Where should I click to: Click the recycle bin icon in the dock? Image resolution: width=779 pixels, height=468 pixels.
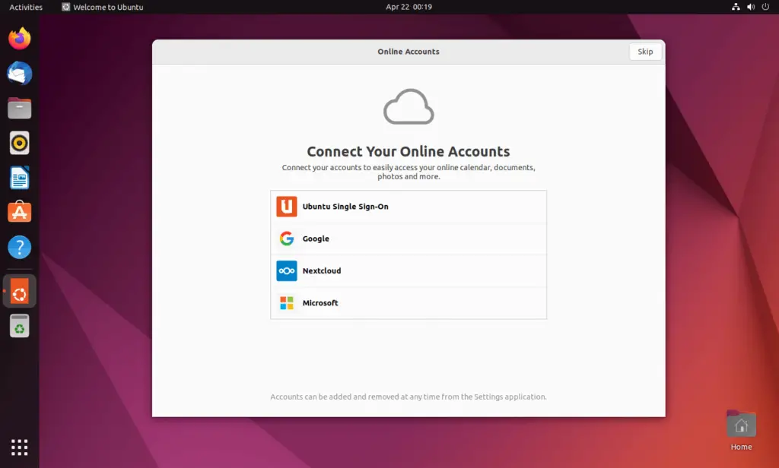pyautogui.click(x=18, y=325)
